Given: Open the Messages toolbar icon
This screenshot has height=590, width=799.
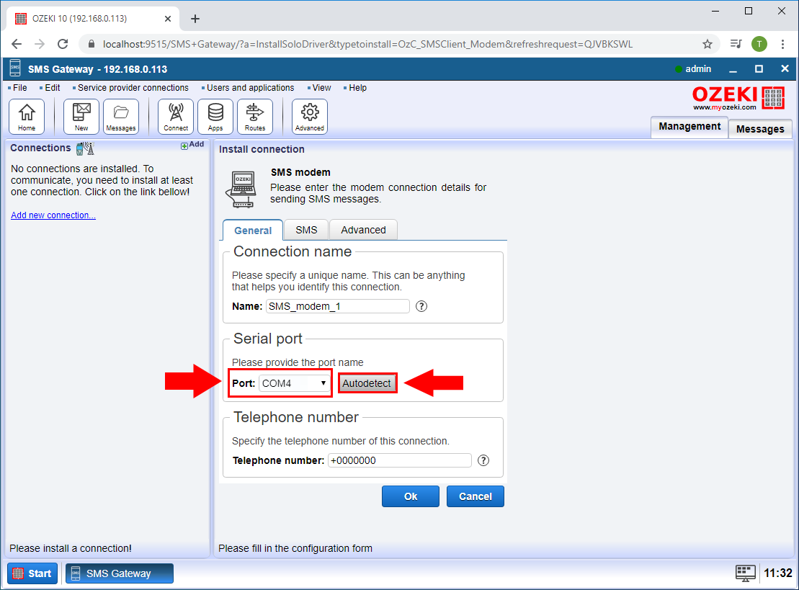Looking at the screenshot, I should (120, 116).
